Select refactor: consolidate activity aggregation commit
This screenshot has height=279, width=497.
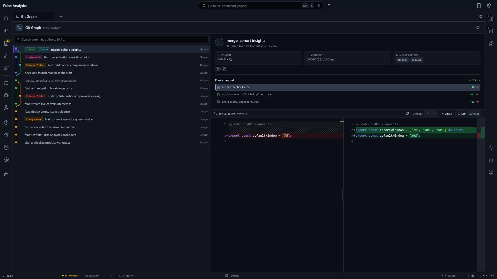click(112, 80)
